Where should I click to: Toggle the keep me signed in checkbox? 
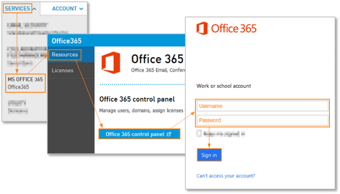[x=199, y=133]
